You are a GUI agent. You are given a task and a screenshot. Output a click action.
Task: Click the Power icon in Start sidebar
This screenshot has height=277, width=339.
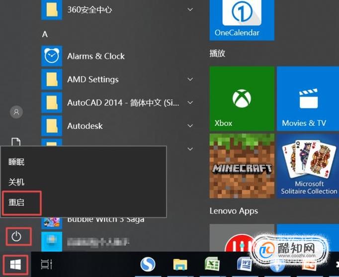[x=16, y=236]
